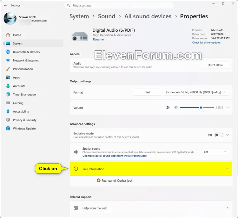Open Accessibility in the sidebar

(33, 111)
